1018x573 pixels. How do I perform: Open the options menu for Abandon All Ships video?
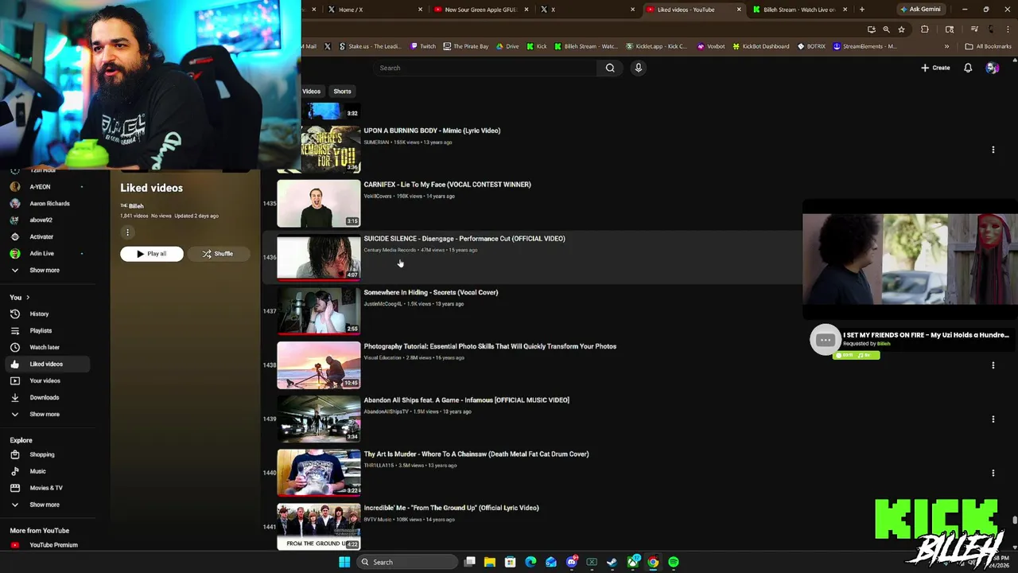pyautogui.click(x=993, y=419)
